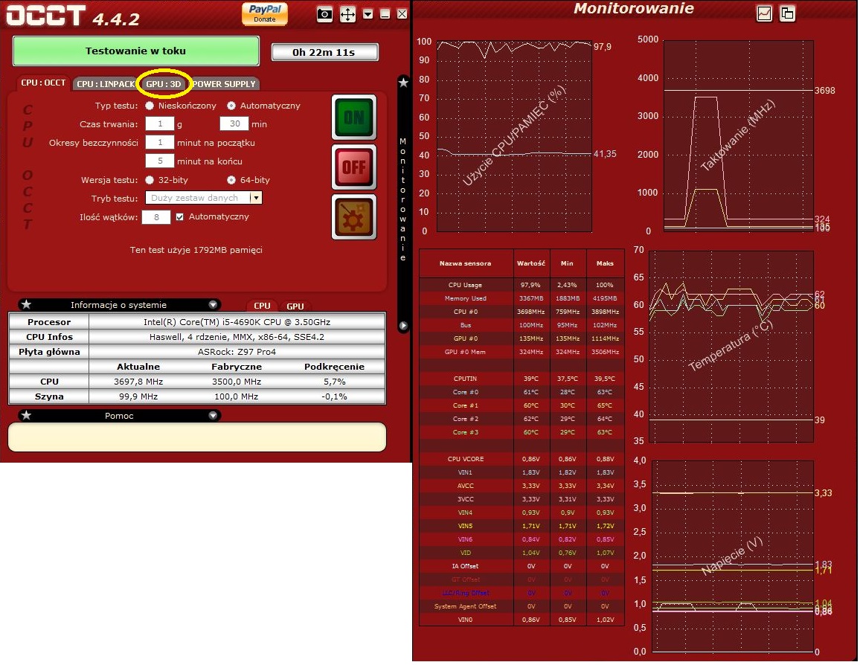Select Automatyczny test type radio

[x=231, y=106]
